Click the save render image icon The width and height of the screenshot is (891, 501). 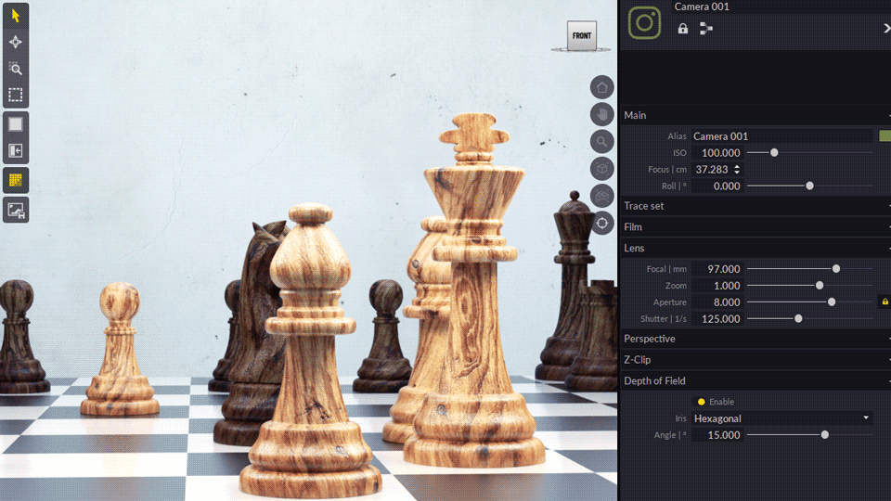[16, 211]
